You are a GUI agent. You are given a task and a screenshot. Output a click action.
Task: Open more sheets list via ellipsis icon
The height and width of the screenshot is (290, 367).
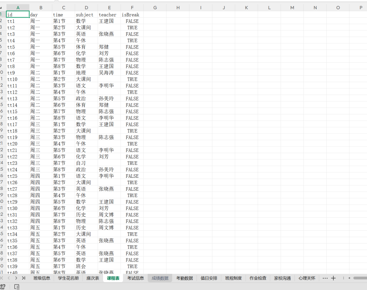[325, 278]
